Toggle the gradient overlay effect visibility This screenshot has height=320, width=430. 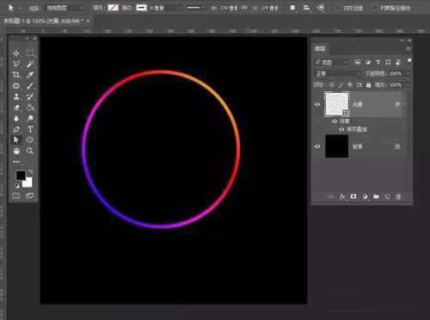(x=341, y=129)
